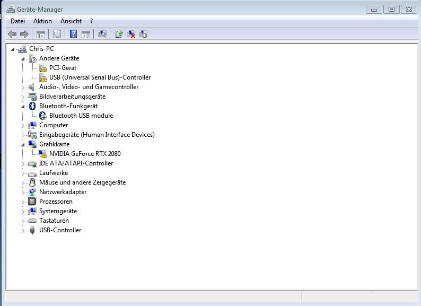421x306 pixels.
Task: Click the Back arrow toolbar icon
Action: point(12,34)
